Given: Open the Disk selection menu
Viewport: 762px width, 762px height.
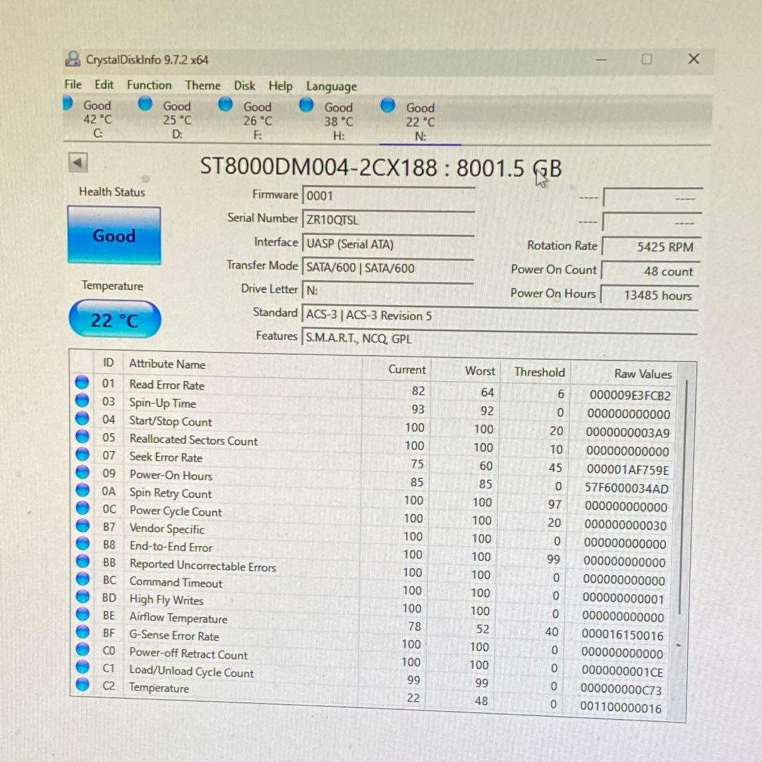Looking at the screenshot, I should [244, 85].
